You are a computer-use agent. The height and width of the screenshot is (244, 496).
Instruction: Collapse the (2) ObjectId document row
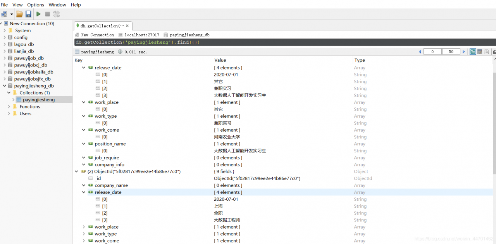(x=76, y=171)
